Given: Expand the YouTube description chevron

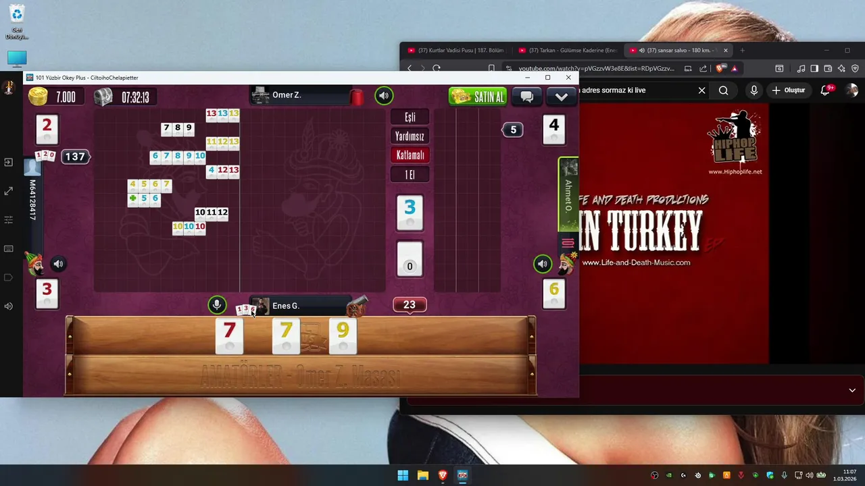Looking at the screenshot, I should coord(852,390).
